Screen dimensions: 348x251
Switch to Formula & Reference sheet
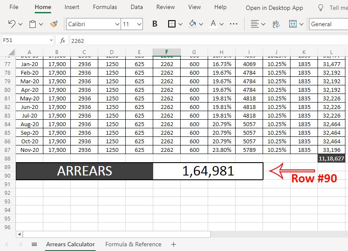point(133,244)
